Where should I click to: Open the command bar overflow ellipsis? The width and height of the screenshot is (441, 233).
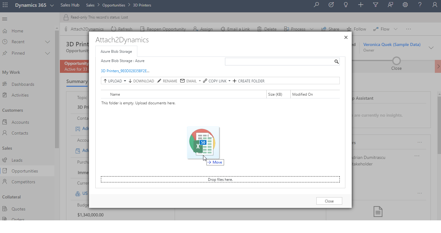point(409,29)
